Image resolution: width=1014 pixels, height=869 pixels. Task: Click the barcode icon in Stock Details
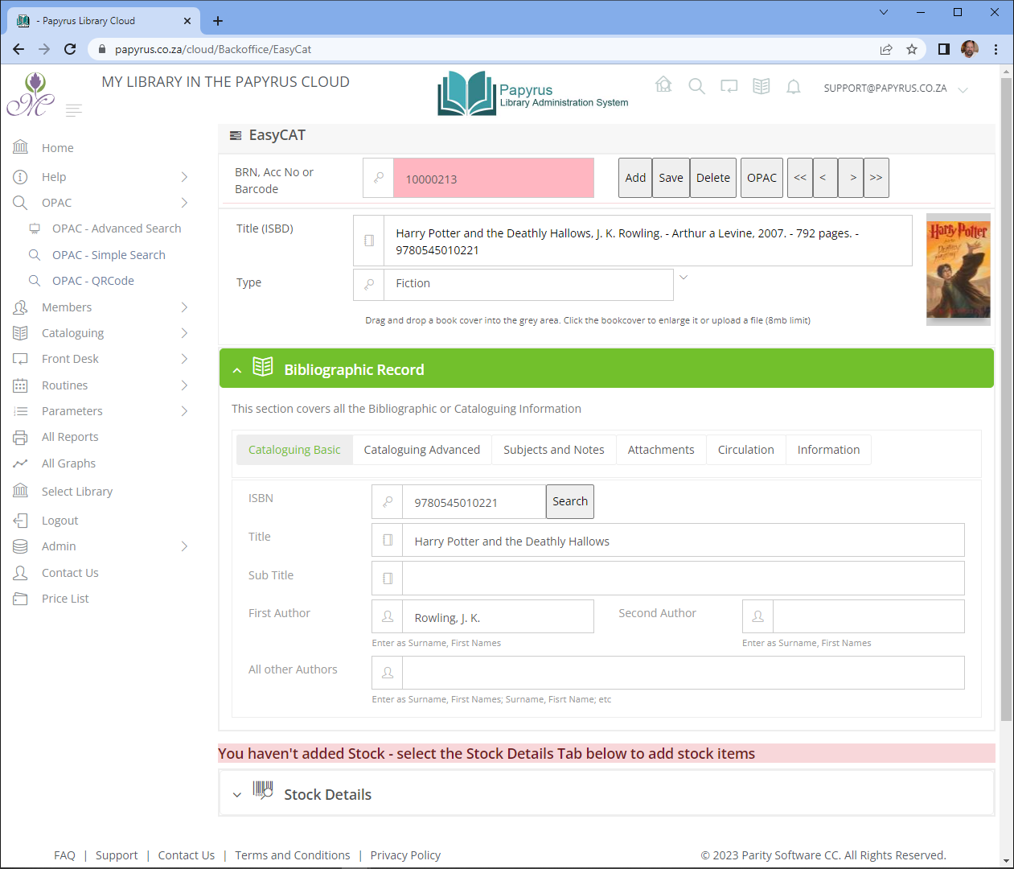click(x=263, y=789)
